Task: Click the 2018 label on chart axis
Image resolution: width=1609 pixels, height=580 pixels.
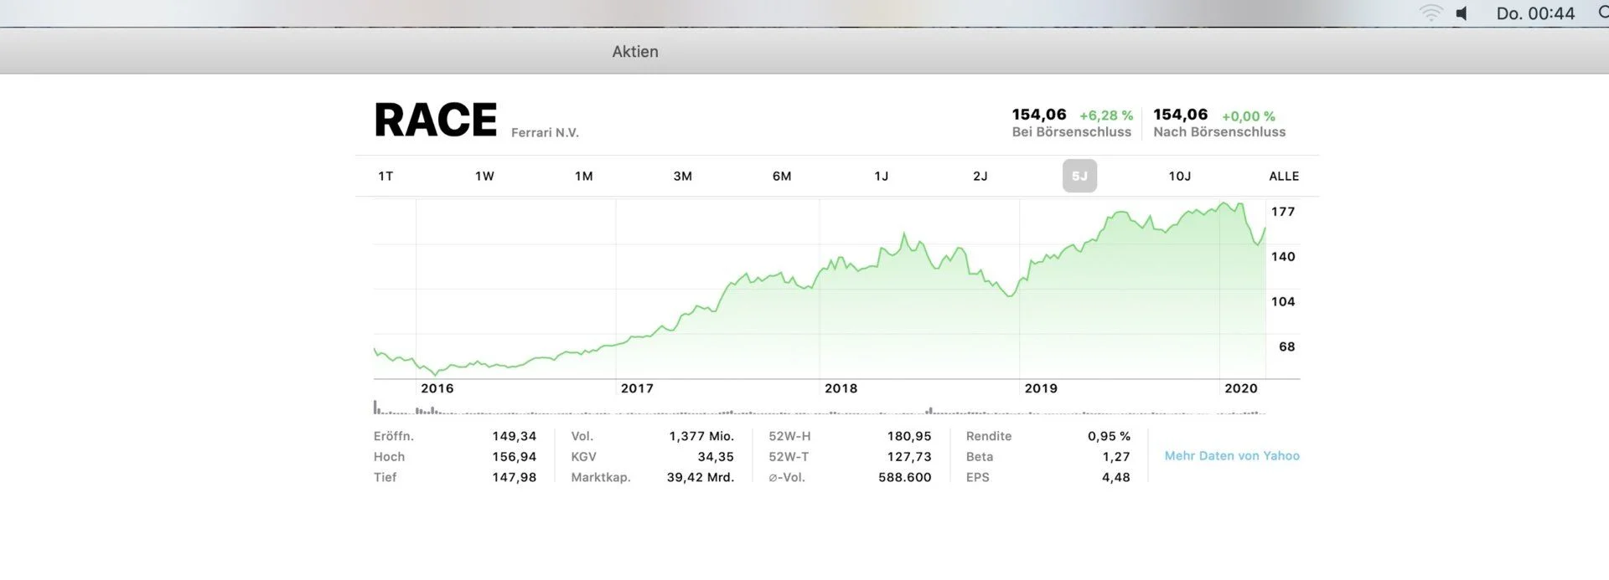Action: (x=841, y=388)
